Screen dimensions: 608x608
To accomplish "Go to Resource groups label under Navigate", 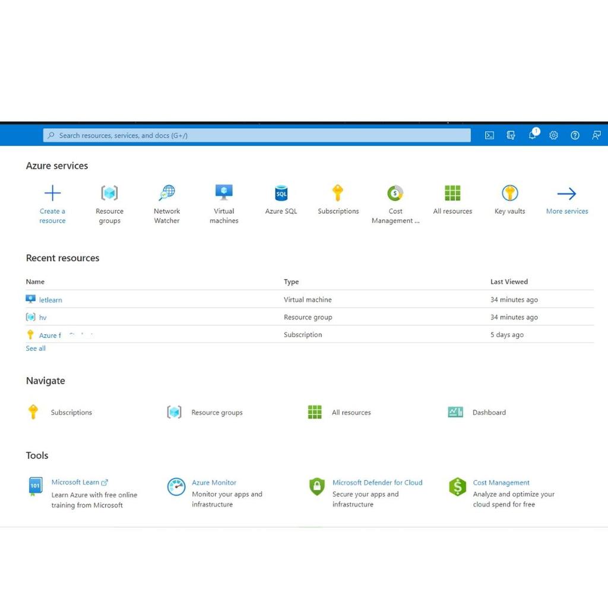I will pyautogui.click(x=217, y=412).
